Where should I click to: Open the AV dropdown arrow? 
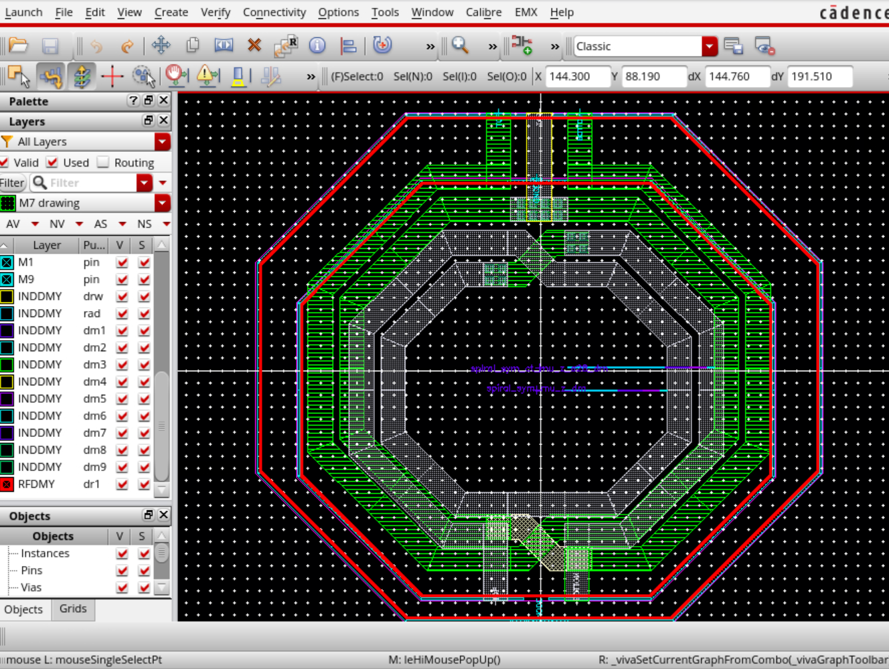(35, 224)
